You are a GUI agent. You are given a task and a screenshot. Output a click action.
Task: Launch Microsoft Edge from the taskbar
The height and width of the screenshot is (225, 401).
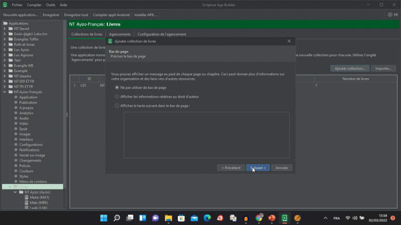(x=207, y=218)
